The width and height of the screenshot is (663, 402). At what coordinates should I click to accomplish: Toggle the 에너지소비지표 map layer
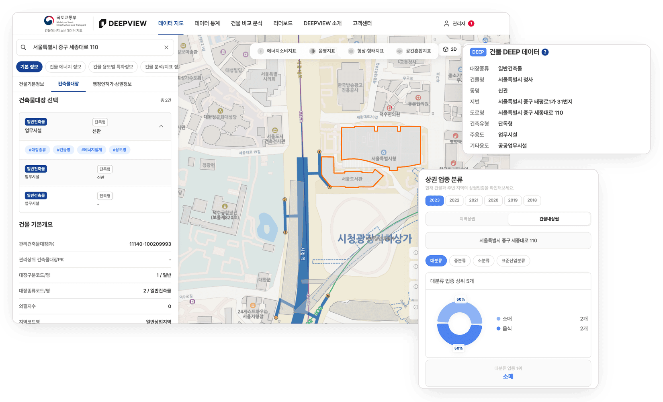[x=277, y=51]
